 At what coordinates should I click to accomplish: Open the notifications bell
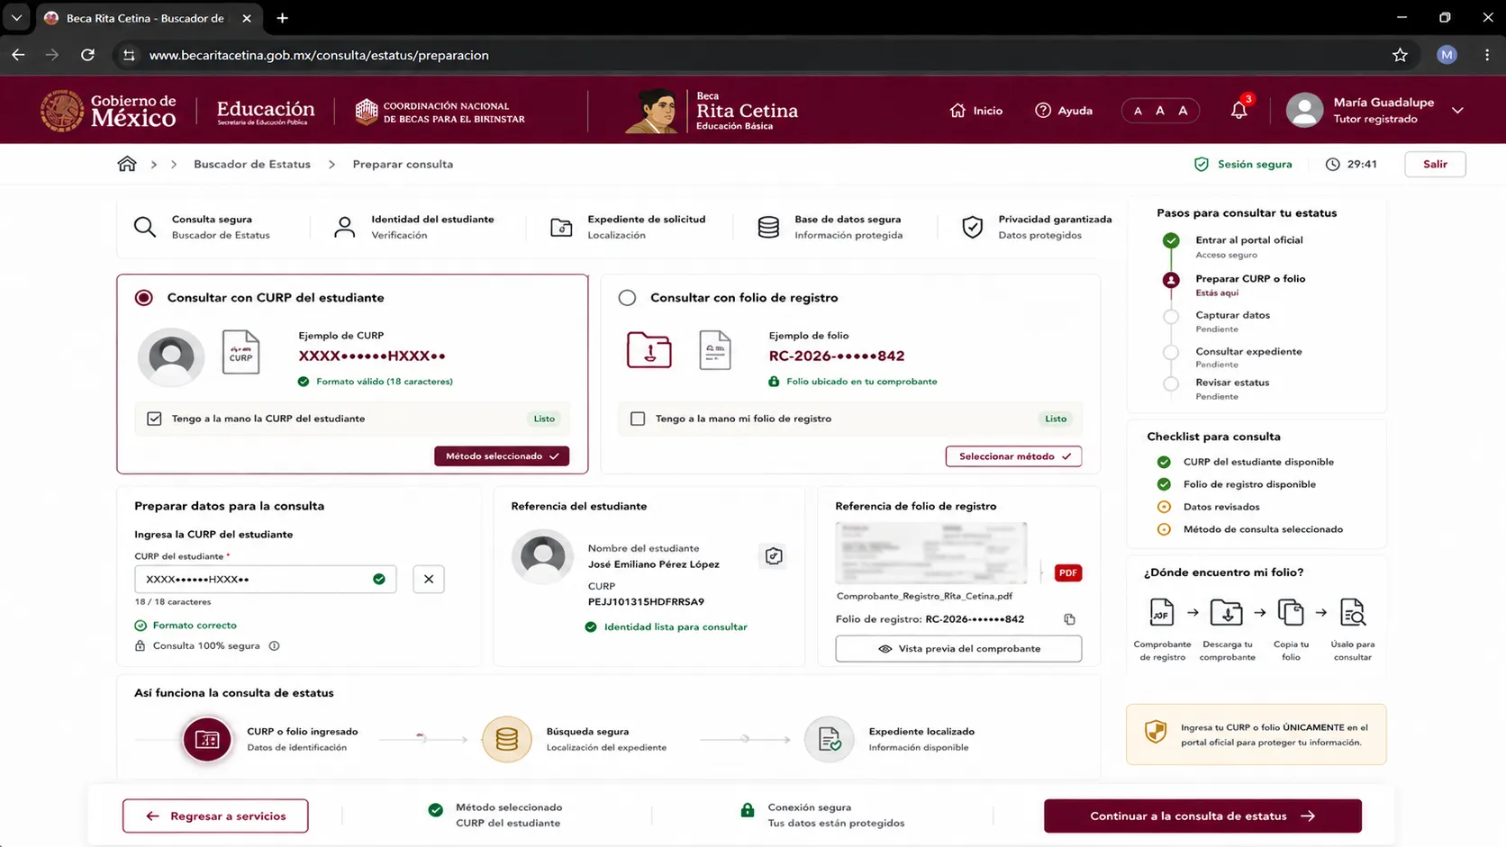coord(1238,110)
